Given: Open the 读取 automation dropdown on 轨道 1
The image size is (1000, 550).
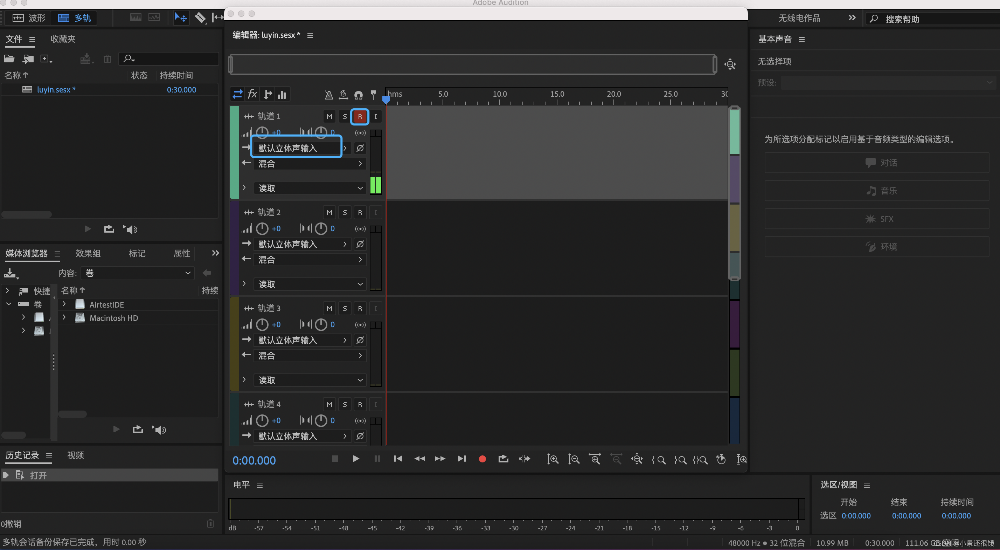Looking at the screenshot, I should coord(310,188).
